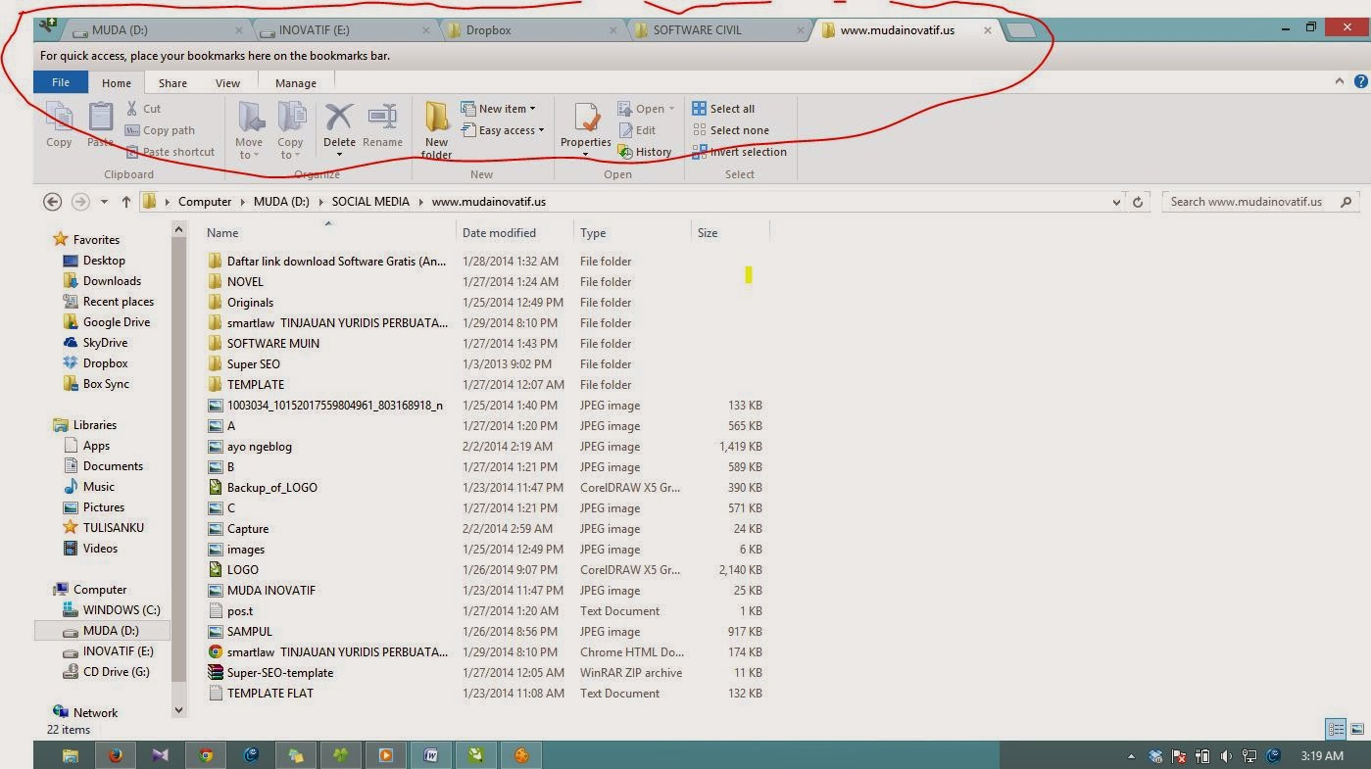This screenshot has height=769, width=1371.
Task: Open the www.mudainovatif.us browser tab
Action: click(x=902, y=29)
